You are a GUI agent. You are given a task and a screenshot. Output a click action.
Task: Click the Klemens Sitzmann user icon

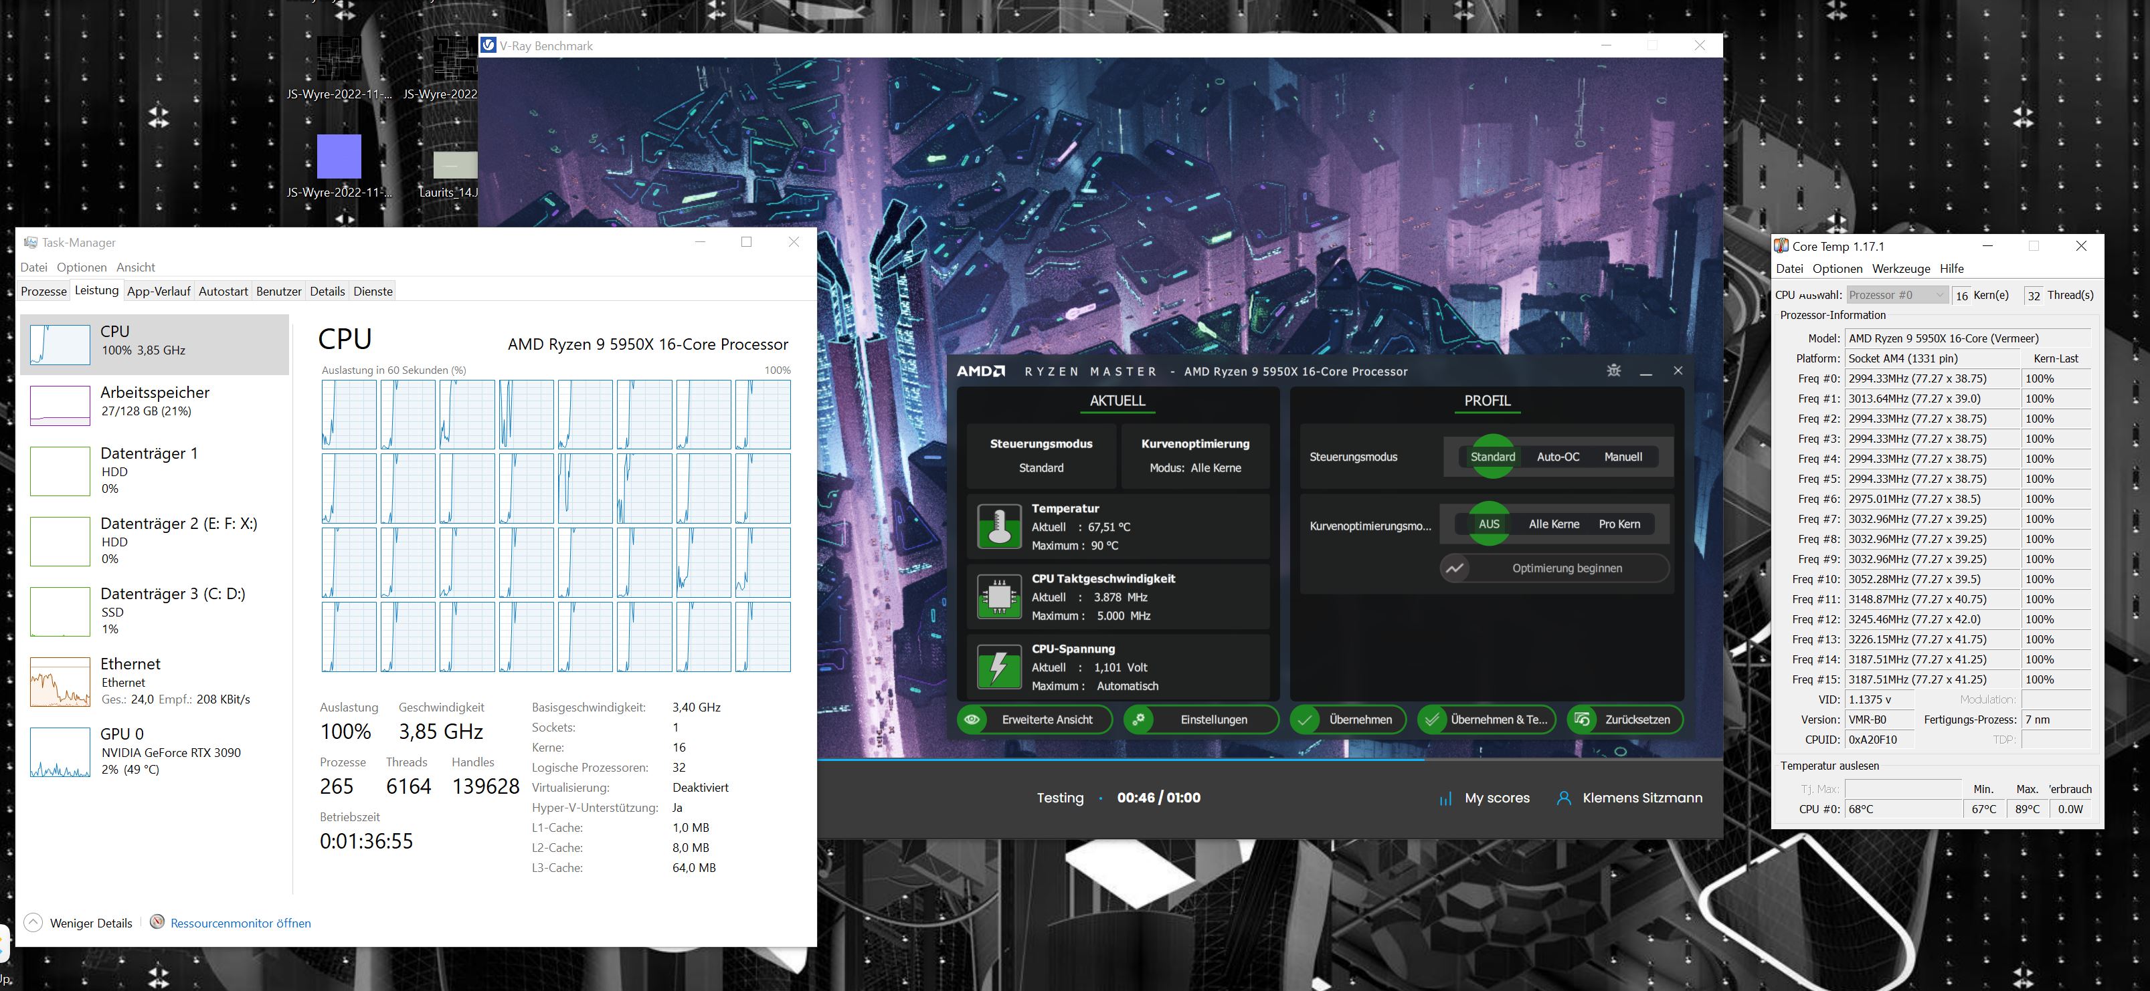(1563, 798)
